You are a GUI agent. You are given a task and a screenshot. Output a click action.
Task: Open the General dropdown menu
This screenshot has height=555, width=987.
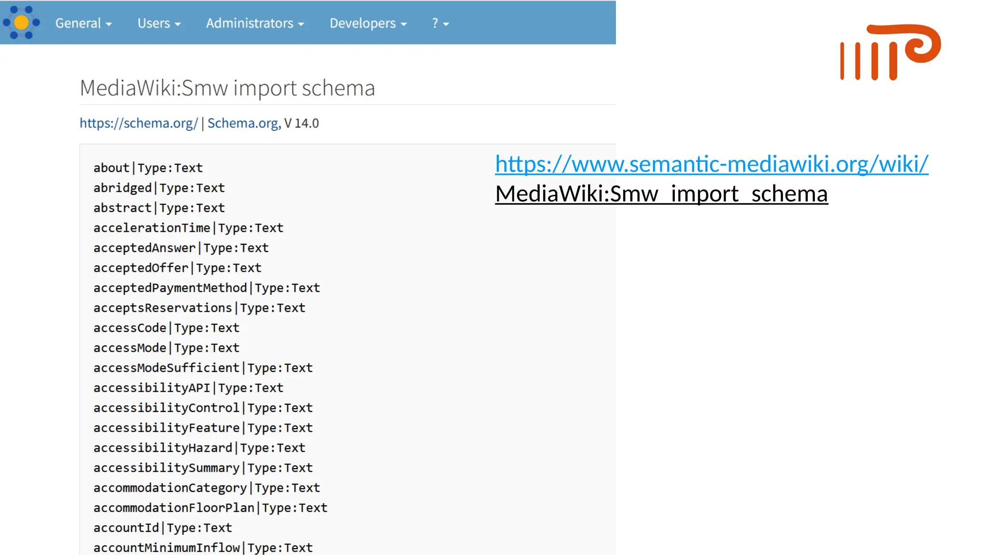click(83, 23)
